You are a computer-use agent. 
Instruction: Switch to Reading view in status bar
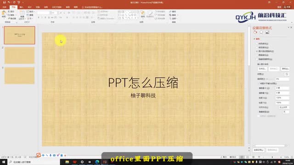tap(253, 157)
